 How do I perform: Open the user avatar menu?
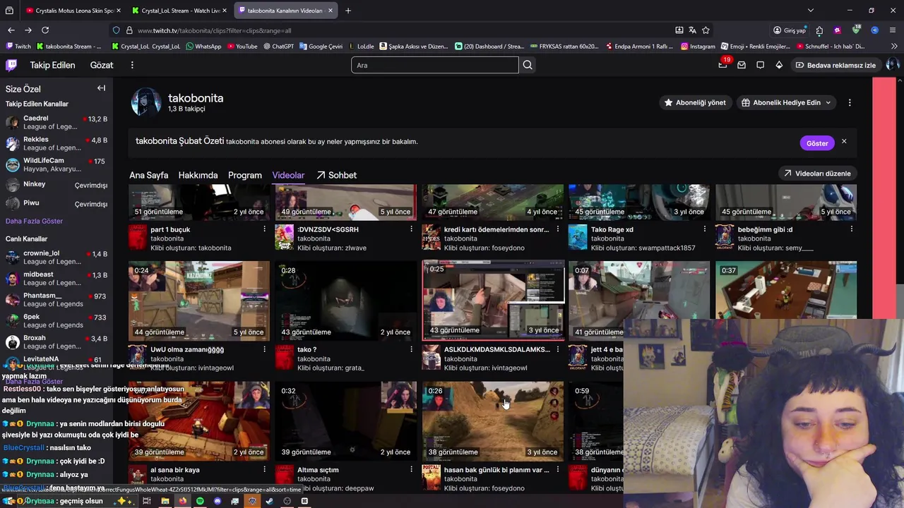pos(892,65)
